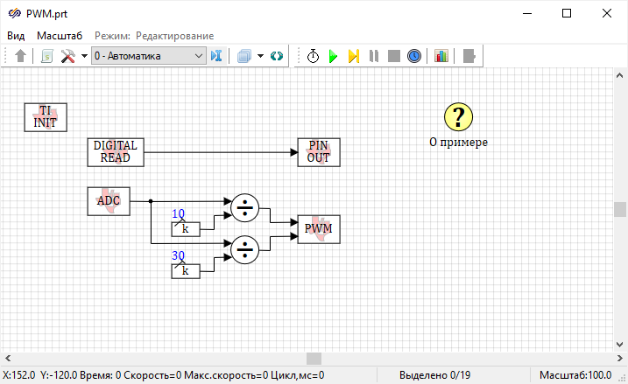
Task: Click the stacked windows toolbar icon
Action: (244, 56)
